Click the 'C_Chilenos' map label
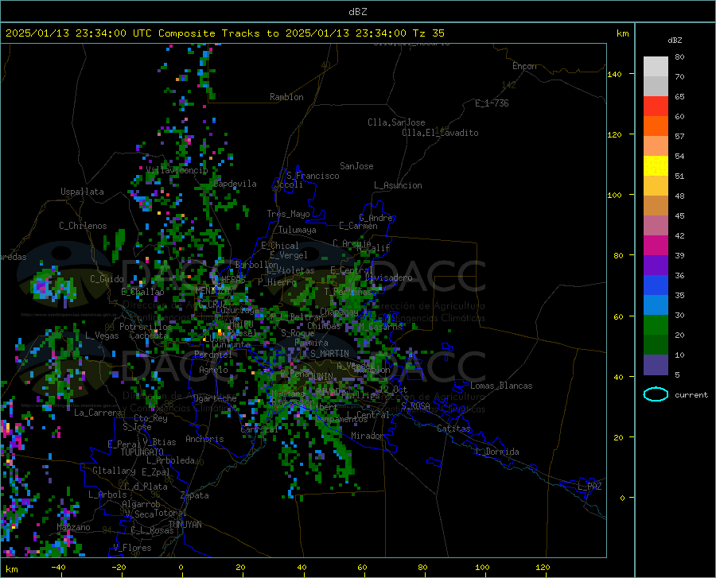 click(83, 226)
